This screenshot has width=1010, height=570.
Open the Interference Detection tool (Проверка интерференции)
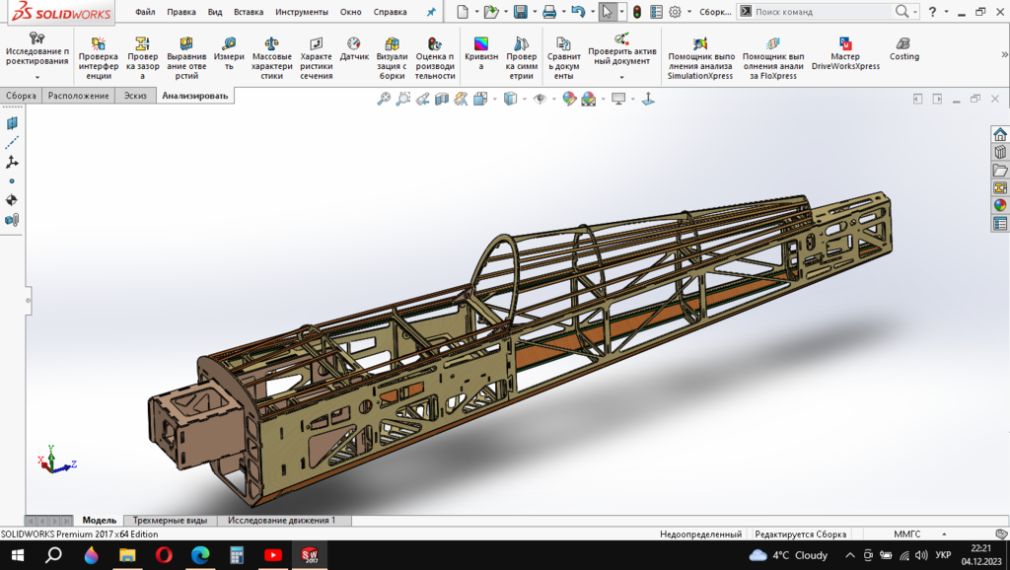point(98,58)
